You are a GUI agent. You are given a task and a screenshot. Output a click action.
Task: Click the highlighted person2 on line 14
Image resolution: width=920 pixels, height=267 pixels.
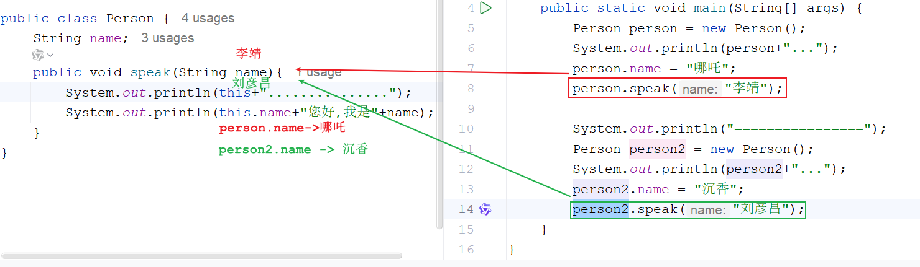click(x=600, y=209)
